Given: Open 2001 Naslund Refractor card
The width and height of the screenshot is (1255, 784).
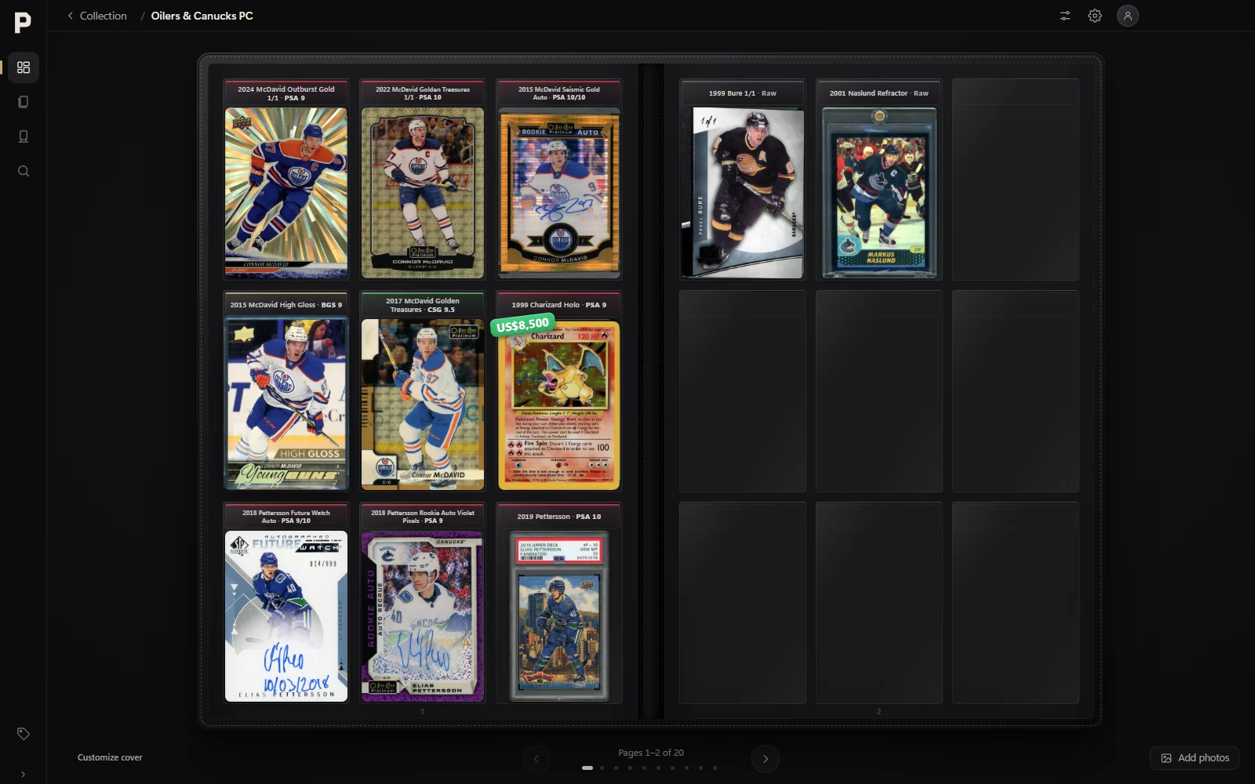Looking at the screenshot, I should point(879,193).
